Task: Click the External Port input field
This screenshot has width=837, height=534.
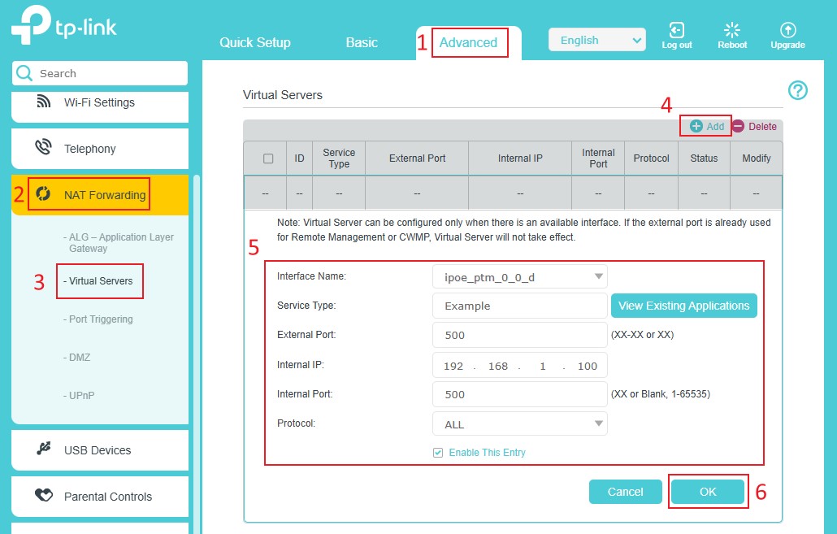Action: click(x=519, y=335)
